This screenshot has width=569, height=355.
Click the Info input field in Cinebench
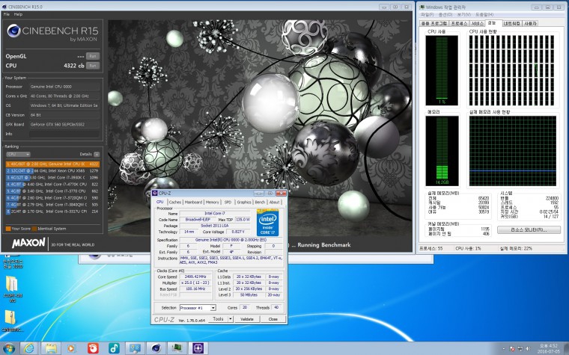coord(64,134)
